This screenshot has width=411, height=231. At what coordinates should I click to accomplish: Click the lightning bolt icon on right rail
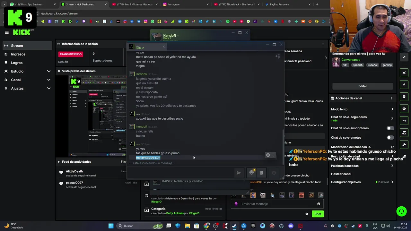404,85
